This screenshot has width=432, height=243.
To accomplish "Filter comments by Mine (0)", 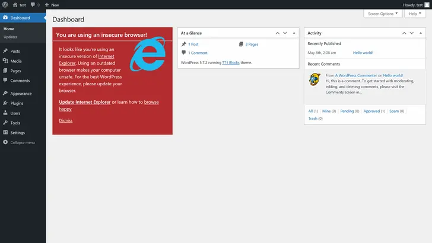I will pos(329,111).
